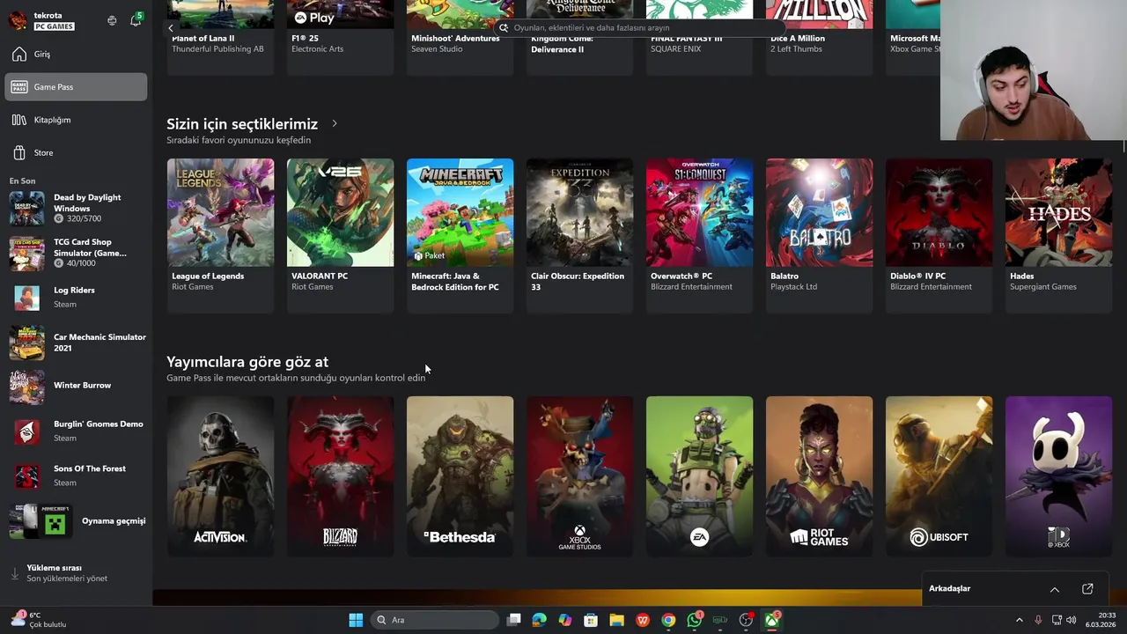Browse Activision publisher card
Viewport: 1127px width, 634px height.
[220, 476]
